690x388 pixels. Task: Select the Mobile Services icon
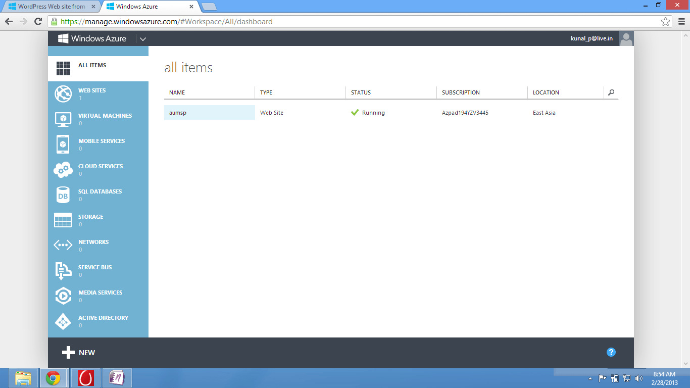pyautogui.click(x=63, y=144)
